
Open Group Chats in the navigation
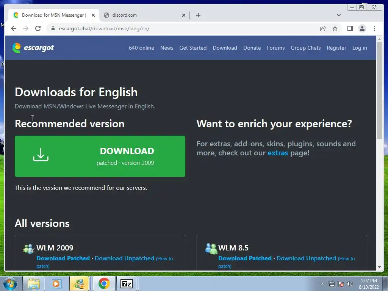306,48
